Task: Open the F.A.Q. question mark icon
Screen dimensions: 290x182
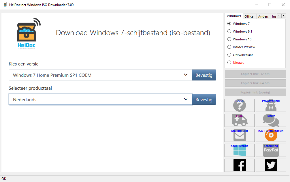Action: 240,105
